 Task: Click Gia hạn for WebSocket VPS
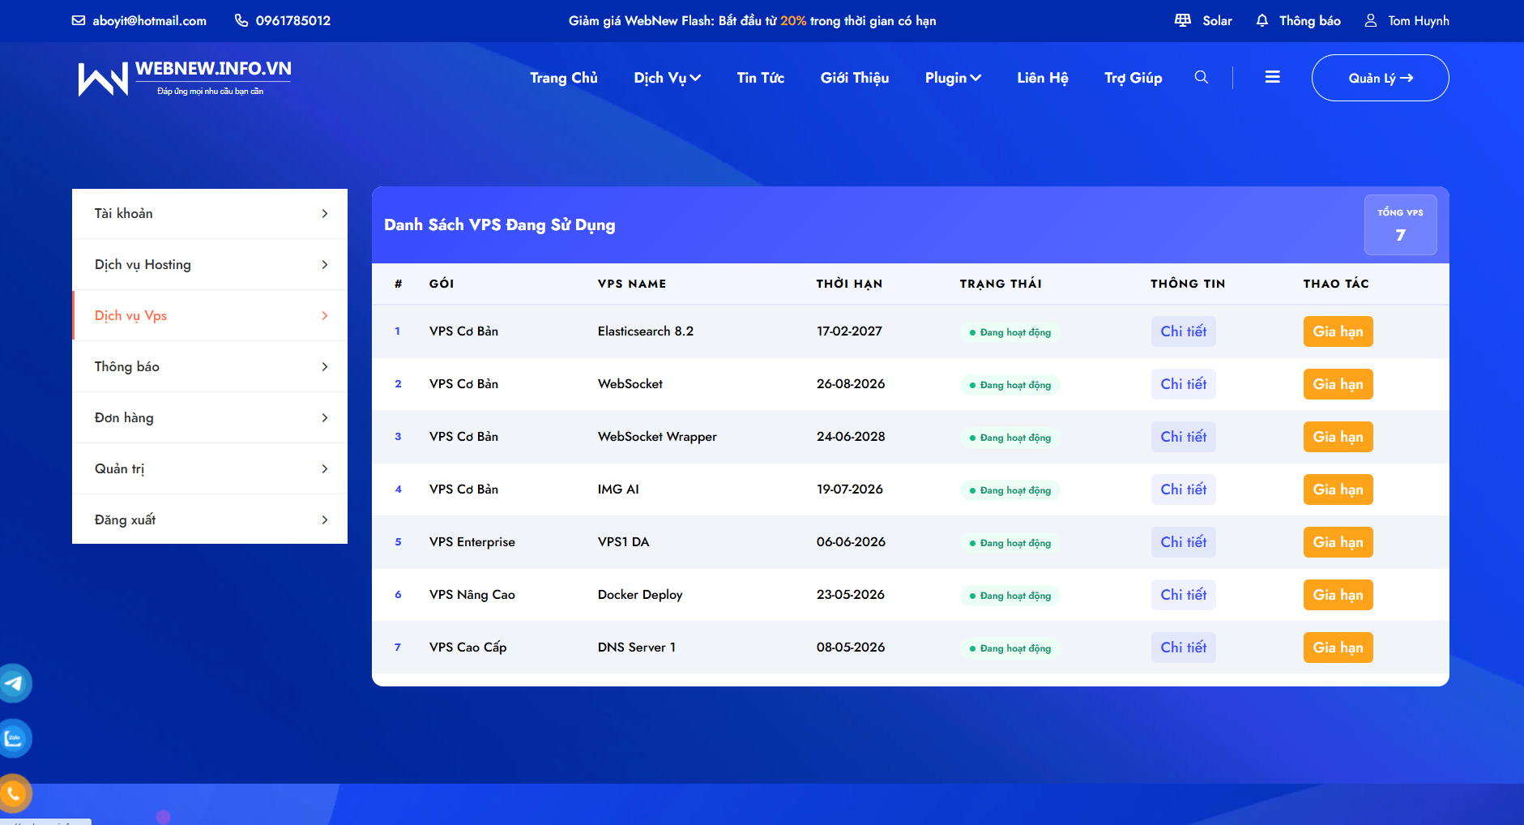point(1338,384)
